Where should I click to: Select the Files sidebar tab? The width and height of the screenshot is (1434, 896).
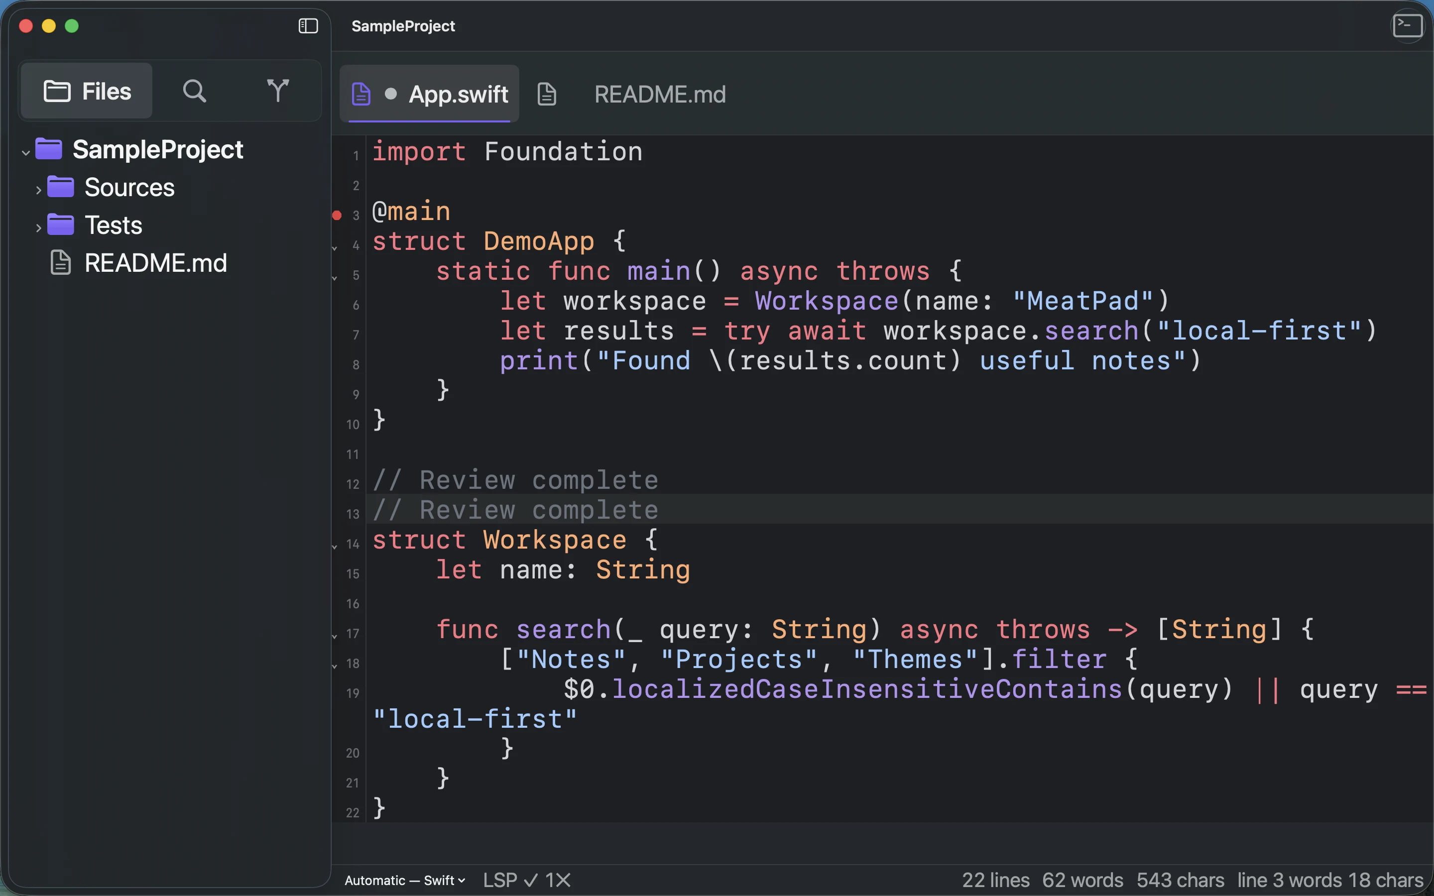pos(87,91)
